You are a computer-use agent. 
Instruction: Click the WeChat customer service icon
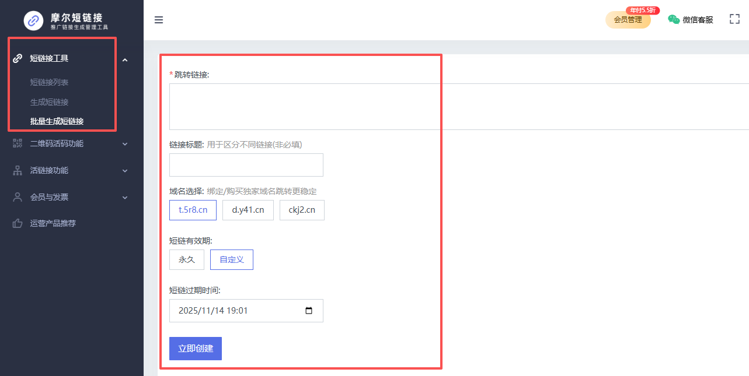pos(674,19)
